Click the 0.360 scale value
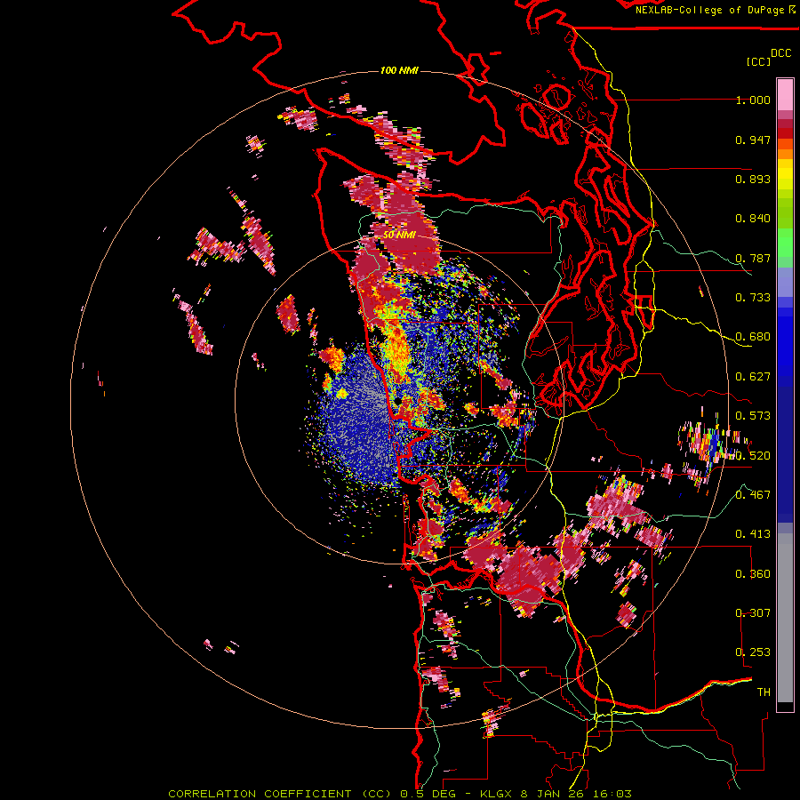The image size is (800, 800). point(753,574)
